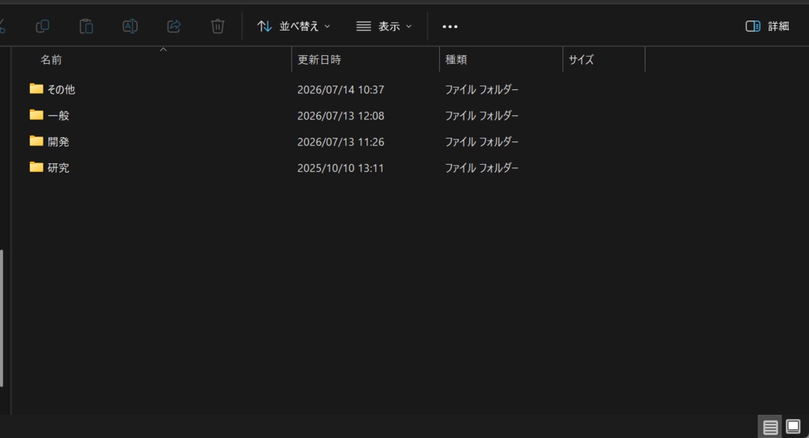The height and width of the screenshot is (438, 809).
Task: Click the rename icon in the toolbar
Action: [x=130, y=26]
